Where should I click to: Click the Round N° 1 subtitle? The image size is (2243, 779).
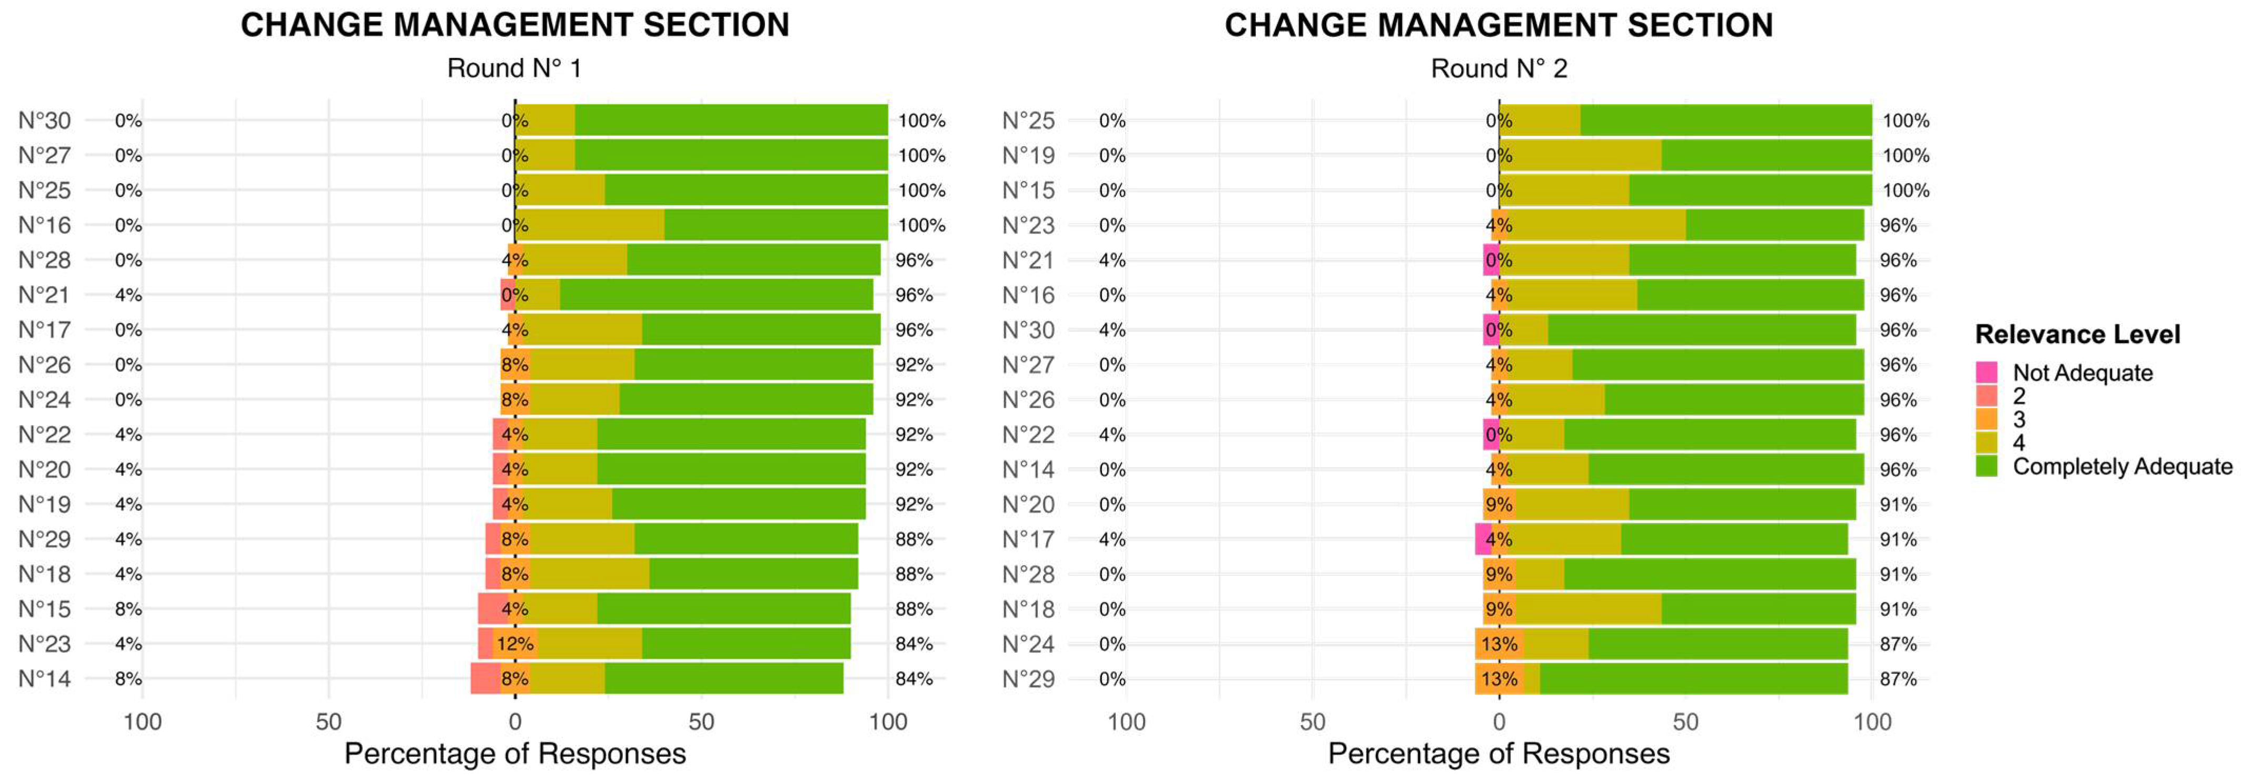514,68
